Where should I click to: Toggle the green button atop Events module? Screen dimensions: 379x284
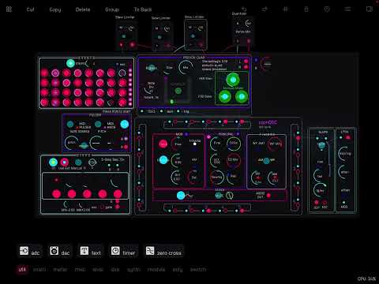pos(70,63)
